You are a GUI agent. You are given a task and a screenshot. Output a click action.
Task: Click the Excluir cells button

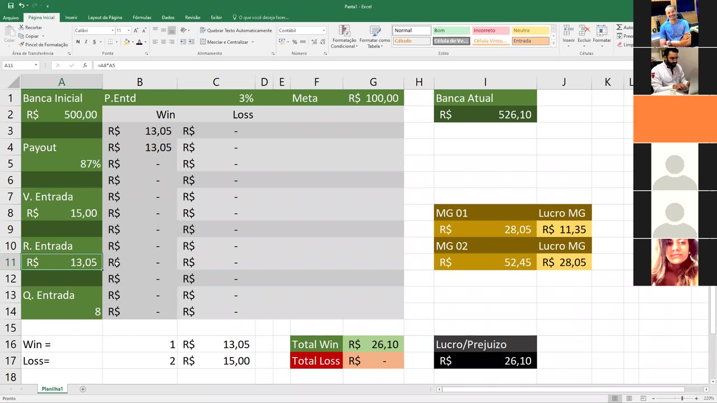[584, 35]
